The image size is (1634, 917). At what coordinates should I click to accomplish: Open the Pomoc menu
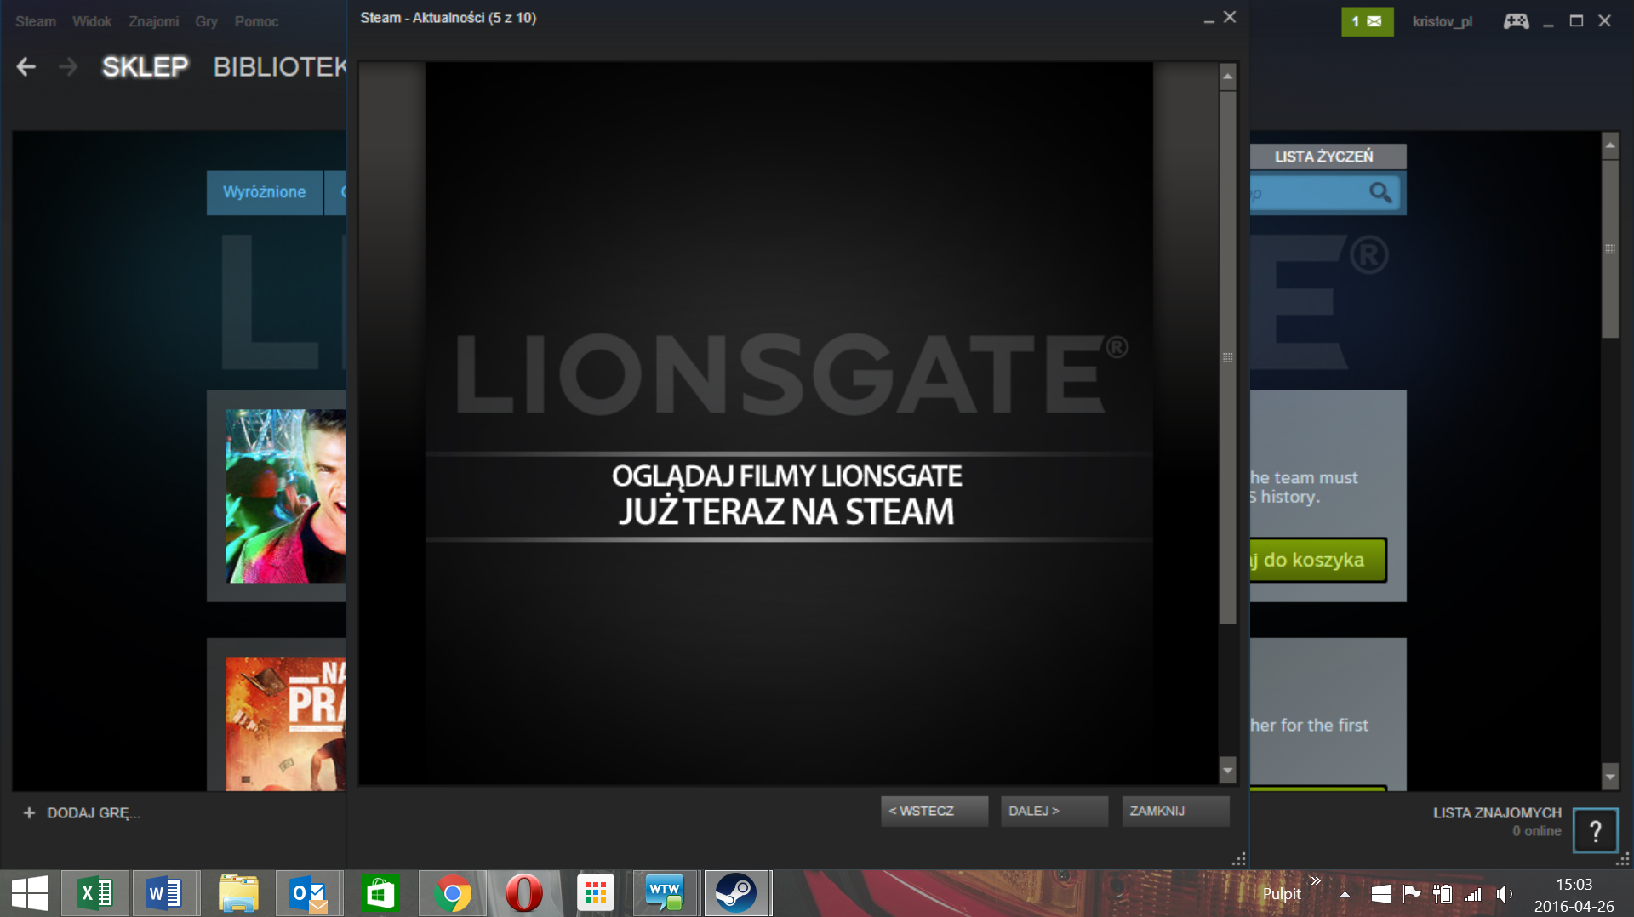click(257, 21)
